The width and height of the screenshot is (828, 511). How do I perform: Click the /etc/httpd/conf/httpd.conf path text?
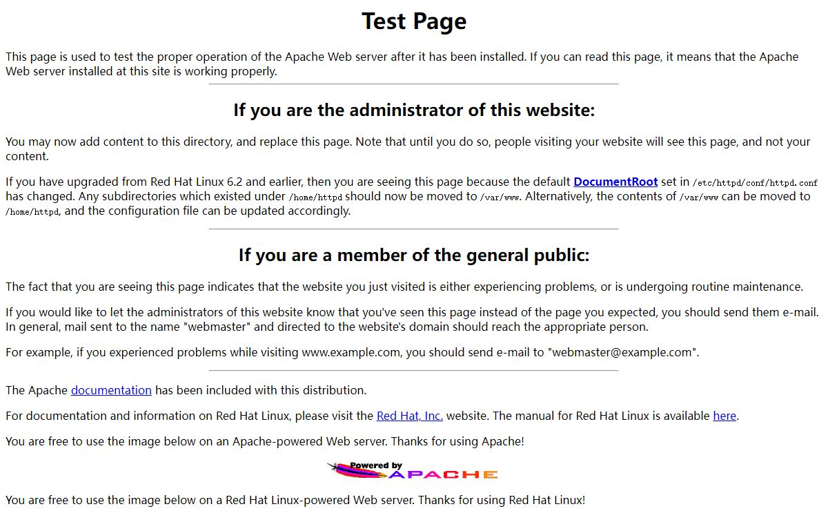(755, 183)
